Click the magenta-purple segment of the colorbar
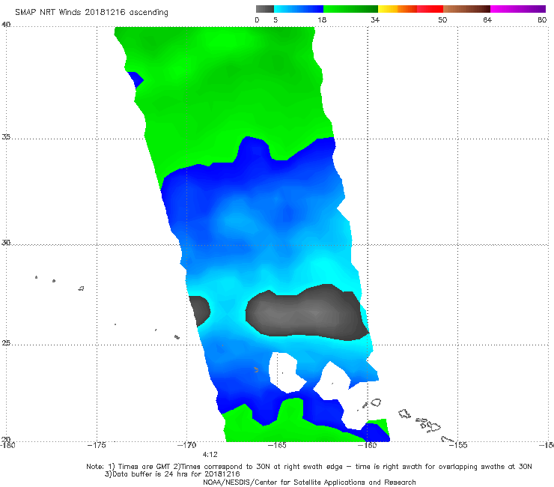Image resolution: width=554 pixels, height=487 pixels. click(518, 9)
